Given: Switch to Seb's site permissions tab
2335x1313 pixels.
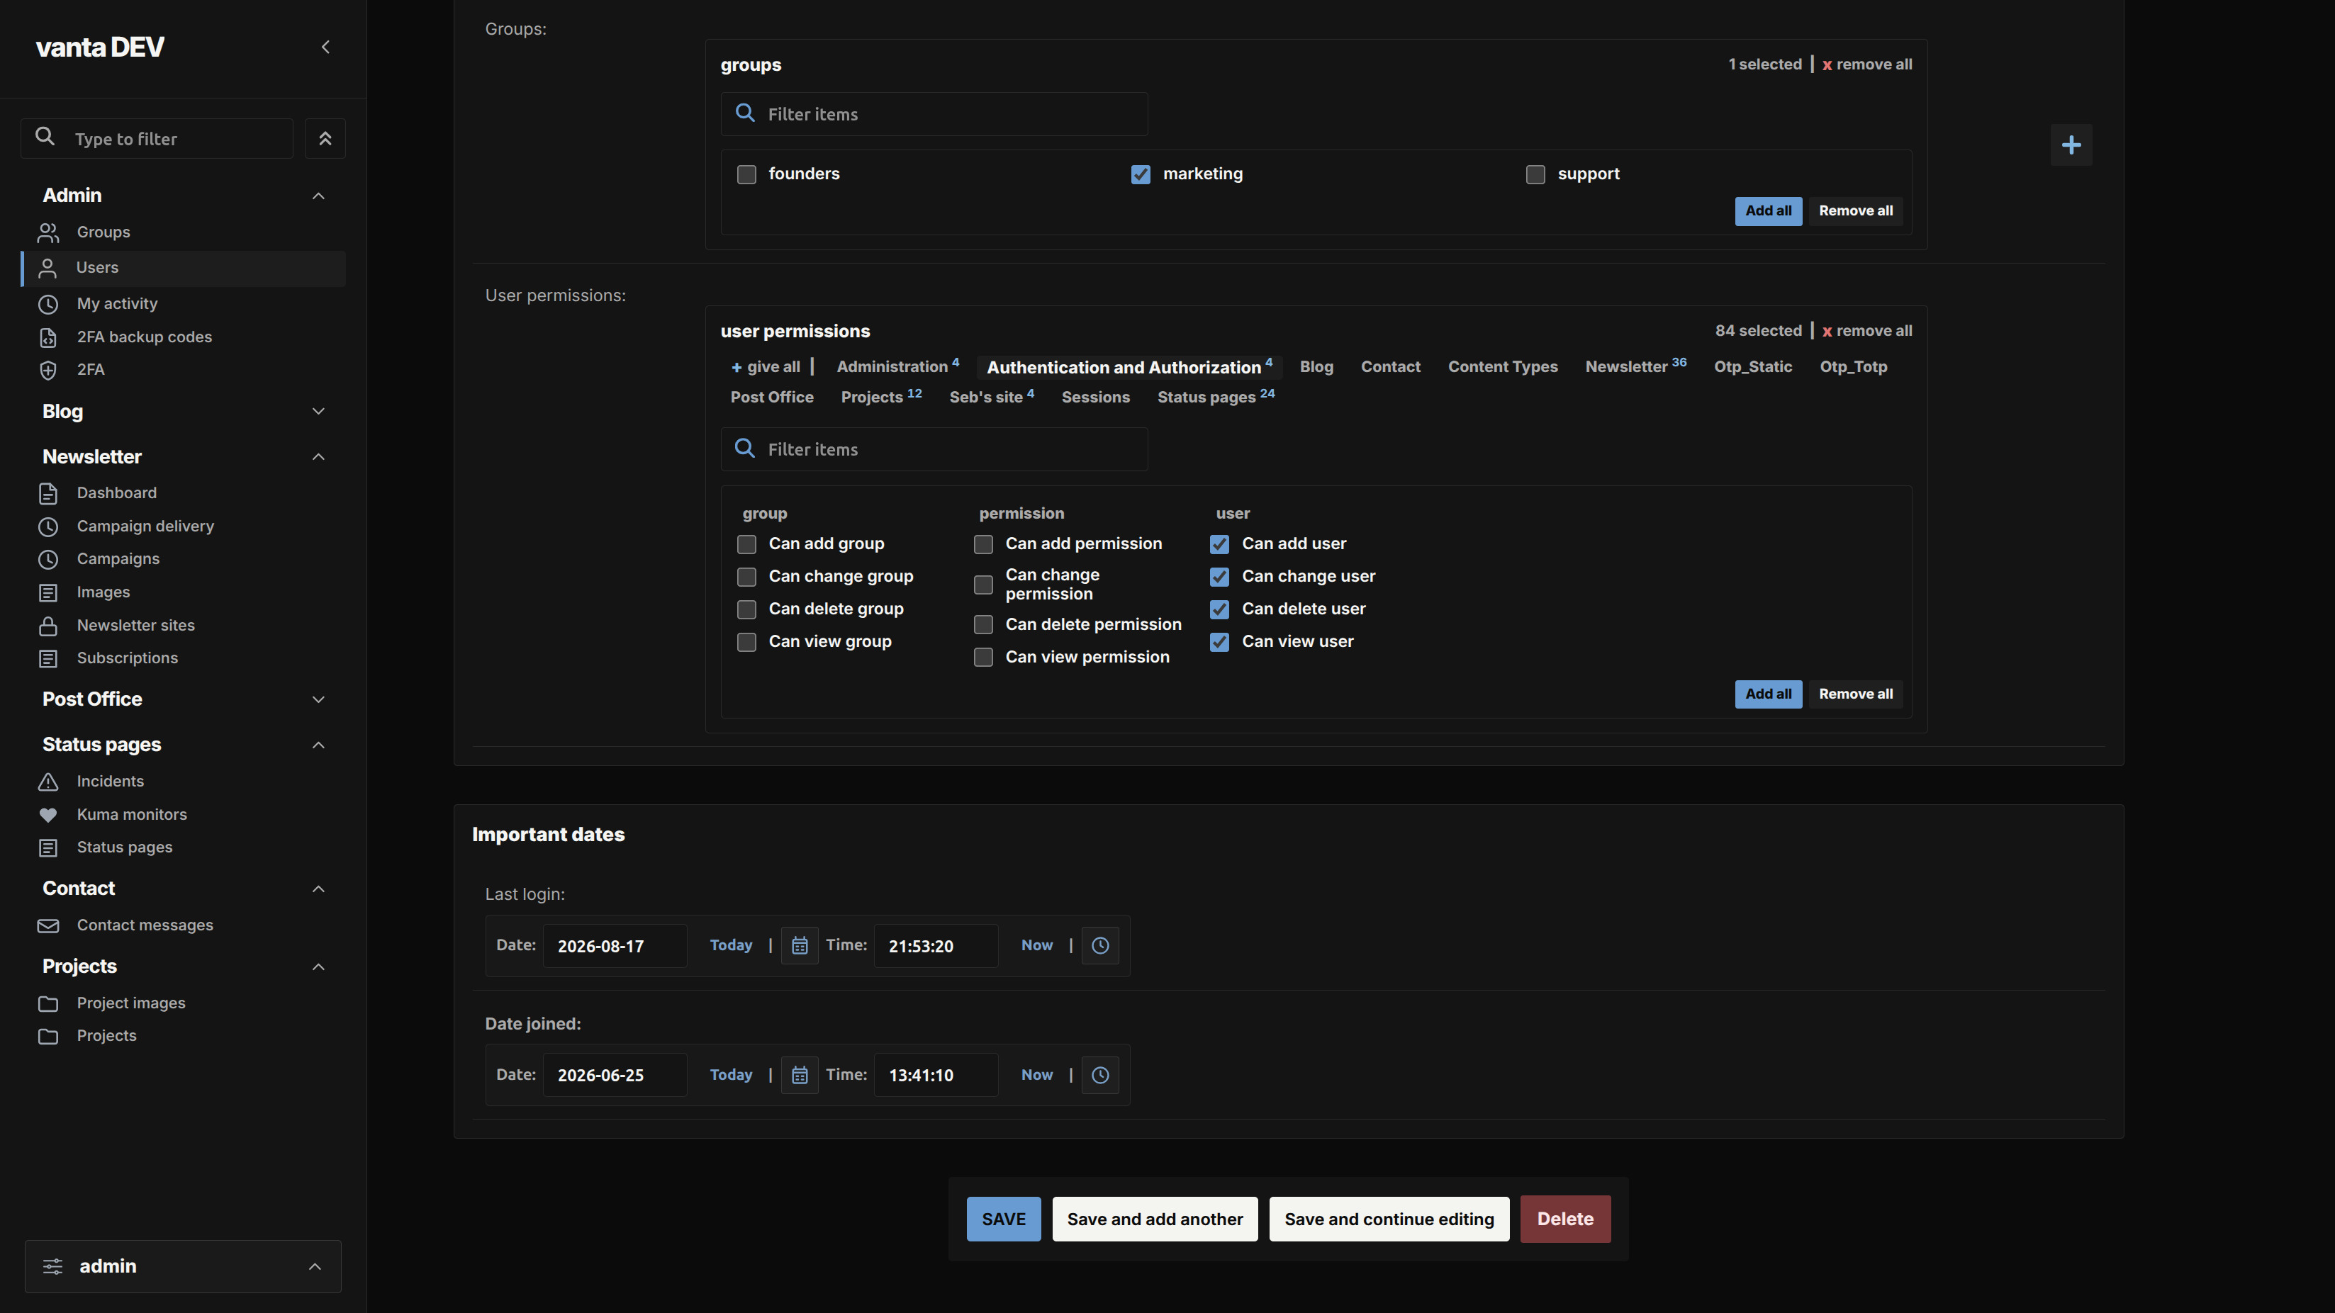Looking at the screenshot, I should coord(992,397).
